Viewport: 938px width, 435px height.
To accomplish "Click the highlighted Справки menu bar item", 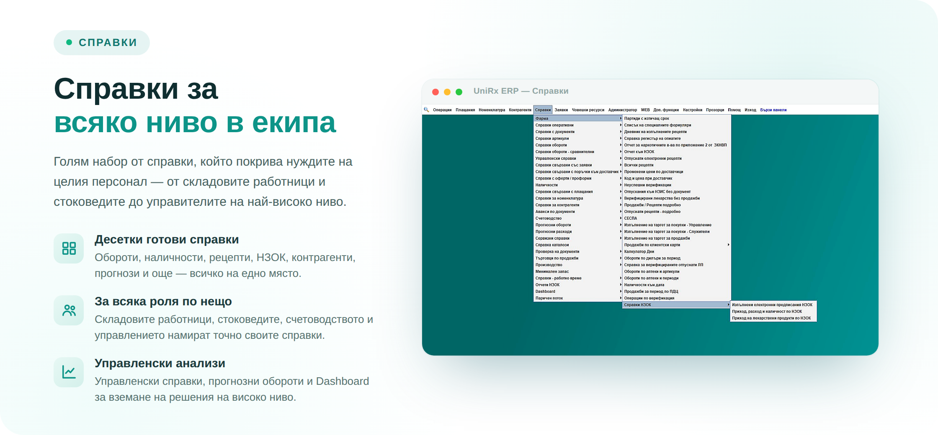I will click(543, 110).
